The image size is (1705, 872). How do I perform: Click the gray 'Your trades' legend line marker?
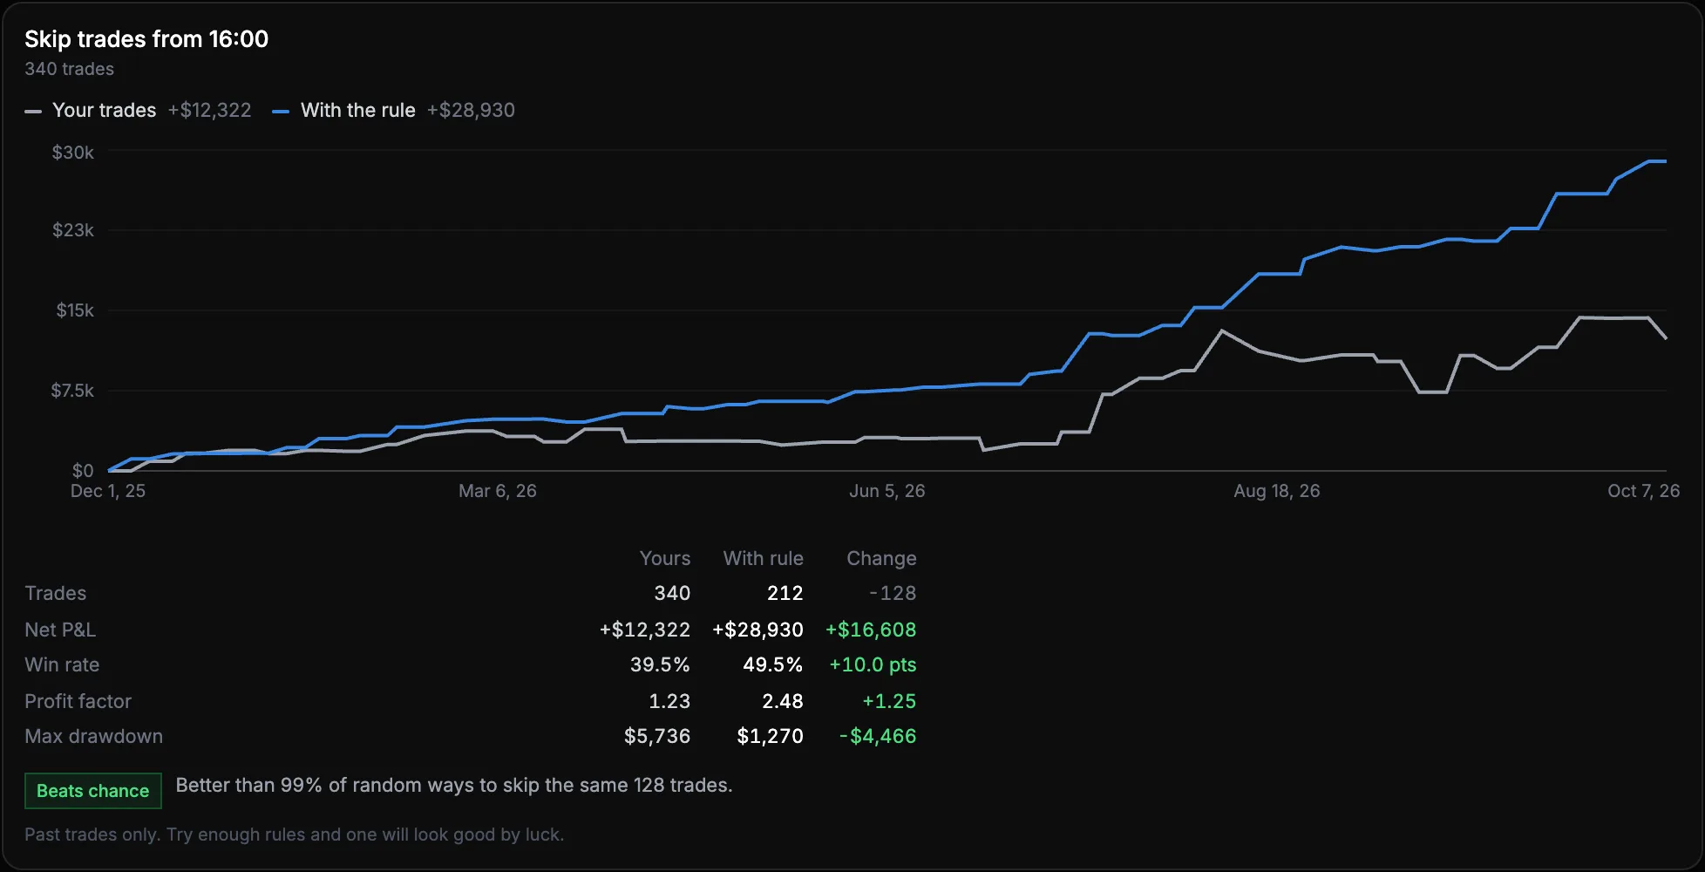pyautogui.click(x=33, y=112)
